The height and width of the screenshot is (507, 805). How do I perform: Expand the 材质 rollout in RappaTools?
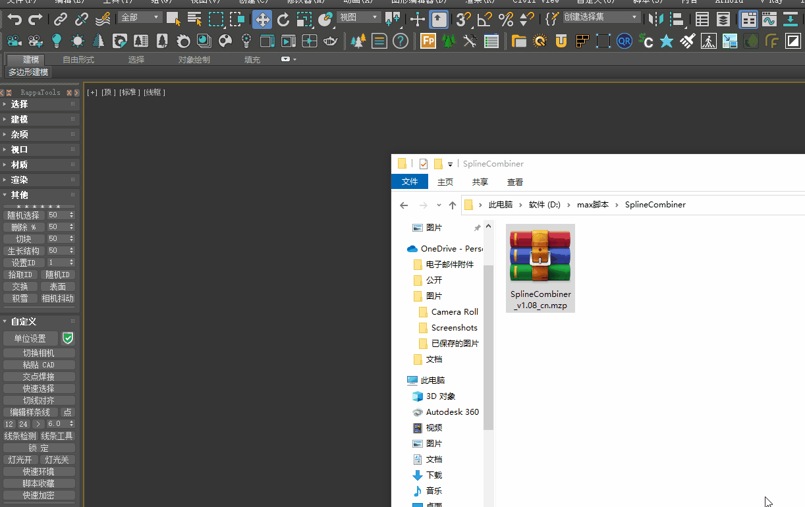click(x=20, y=165)
